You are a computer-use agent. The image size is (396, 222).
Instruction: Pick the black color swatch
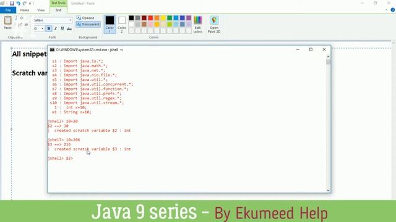131,18
